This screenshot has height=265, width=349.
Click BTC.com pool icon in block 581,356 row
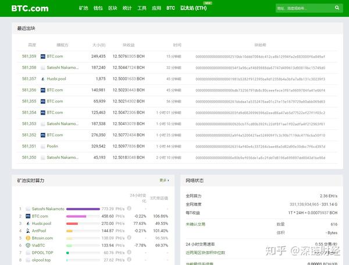pyautogui.click(x=43, y=90)
